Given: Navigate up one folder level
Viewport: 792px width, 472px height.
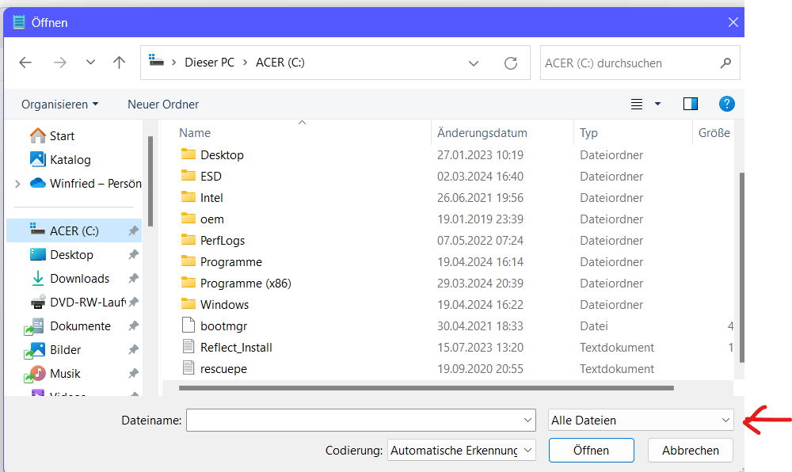Looking at the screenshot, I should (x=119, y=63).
